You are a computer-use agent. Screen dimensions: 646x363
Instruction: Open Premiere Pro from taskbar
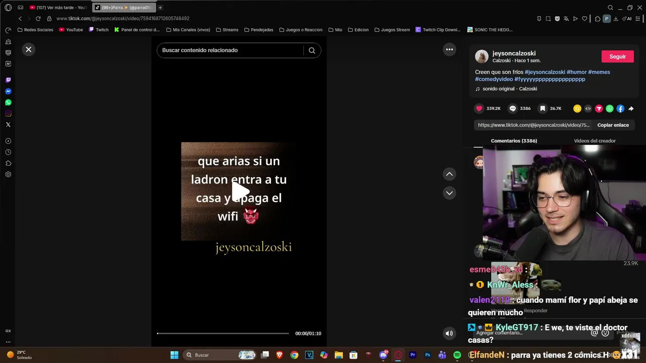tap(412, 355)
